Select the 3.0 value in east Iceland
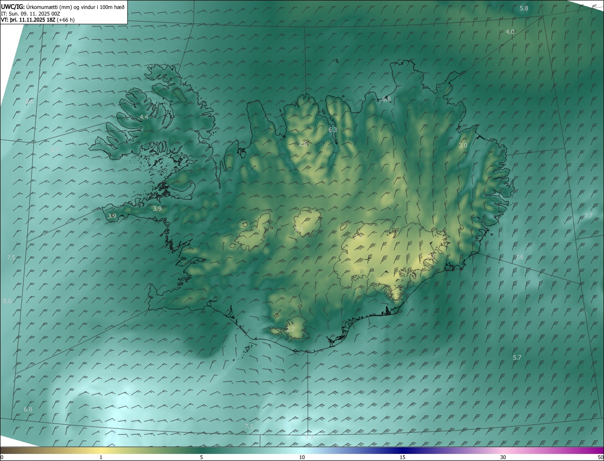Screen dimensions: 604x461 pos(463,146)
